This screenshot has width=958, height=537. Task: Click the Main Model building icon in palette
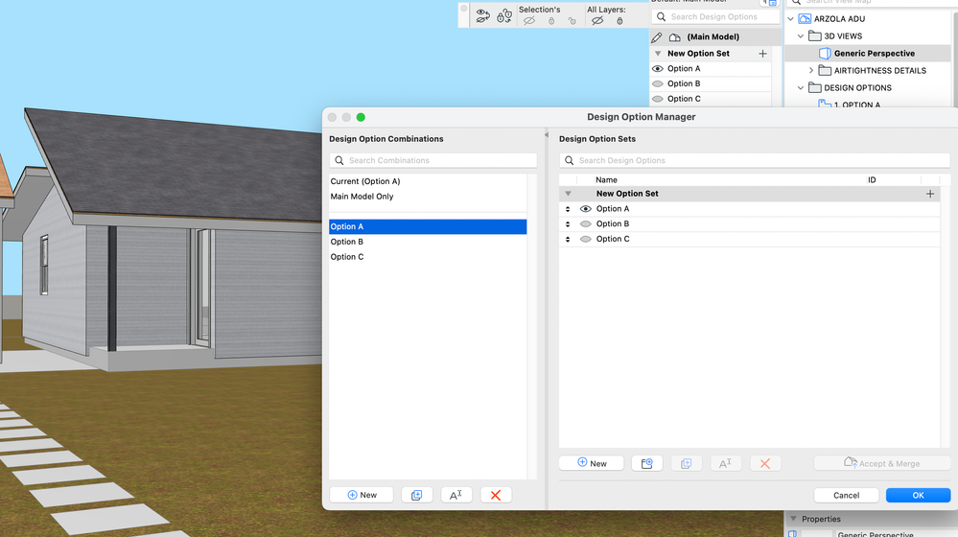tap(674, 37)
